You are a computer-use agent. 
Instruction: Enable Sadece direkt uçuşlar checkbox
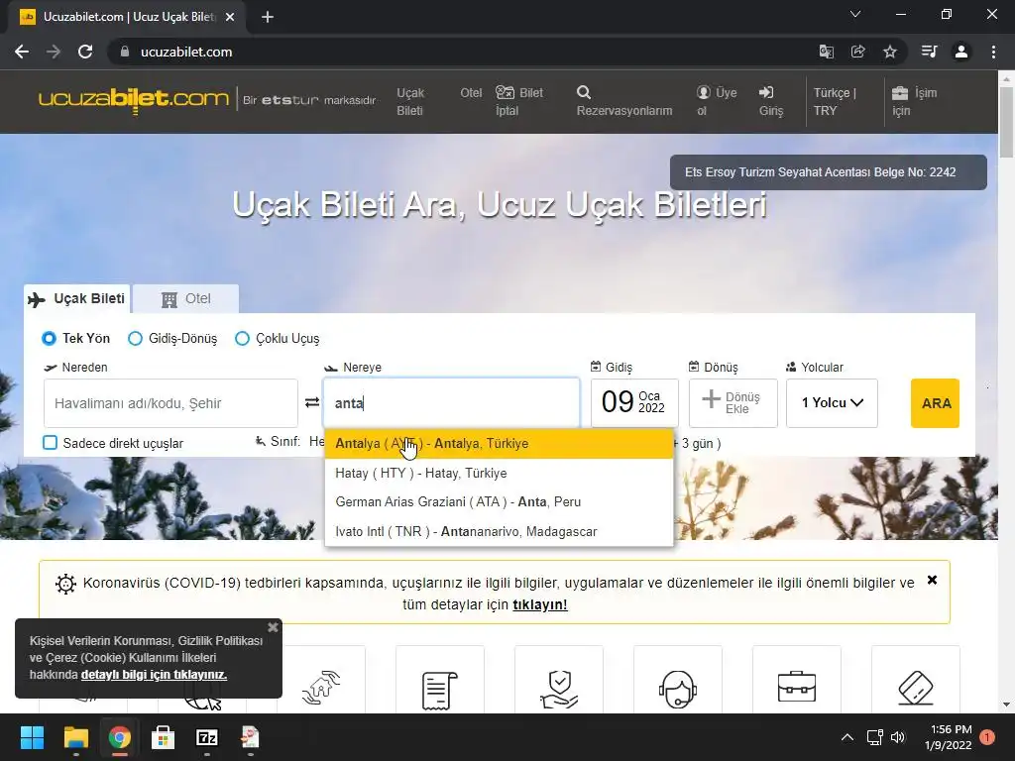click(50, 443)
